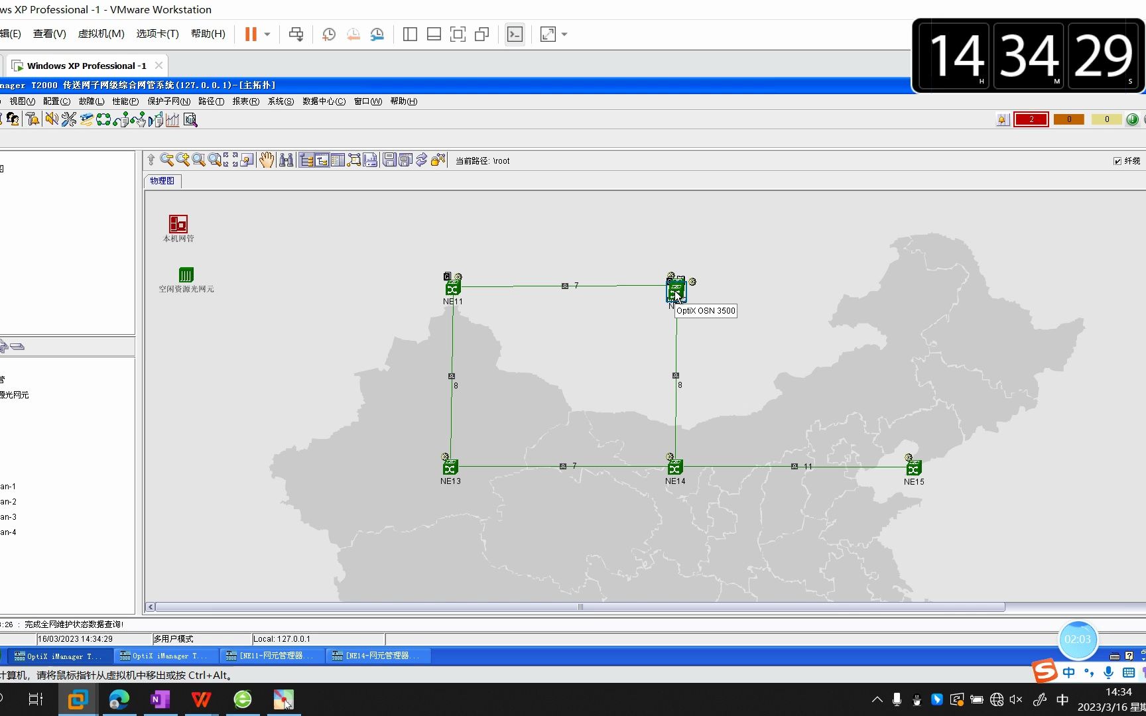Click VMware console view icon
The width and height of the screenshot is (1146, 716).
tap(515, 34)
